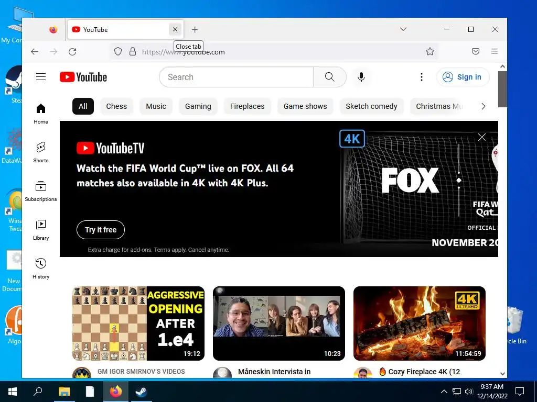Image resolution: width=537 pixels, height=402 pixels.
Task: Open History in sidebar
Action: [x=41, y=269]
